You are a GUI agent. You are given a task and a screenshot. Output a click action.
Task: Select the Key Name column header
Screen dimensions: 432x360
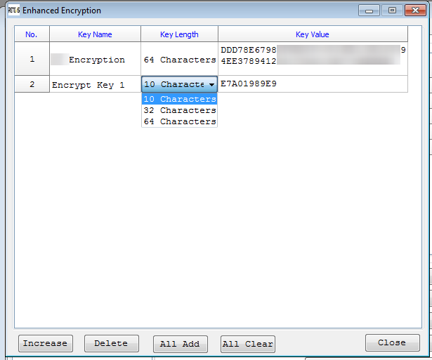(x=95, y=34)
